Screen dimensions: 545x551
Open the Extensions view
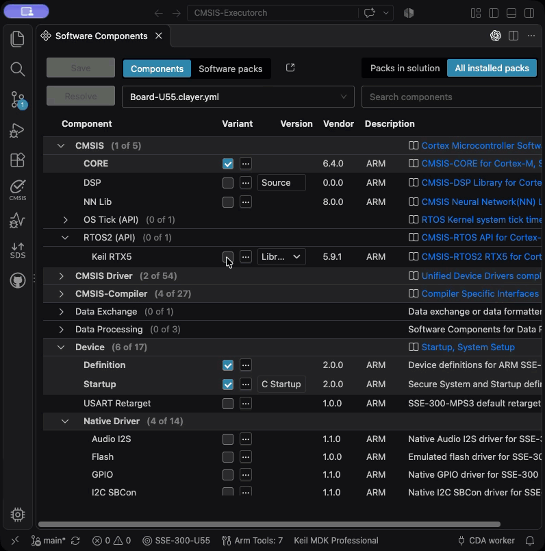click(17, 160)
